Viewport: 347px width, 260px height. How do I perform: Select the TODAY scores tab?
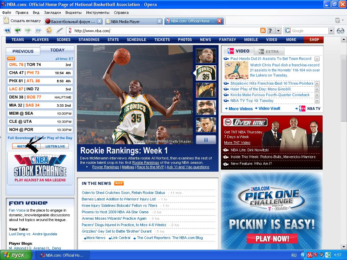(x=57, y=50)
